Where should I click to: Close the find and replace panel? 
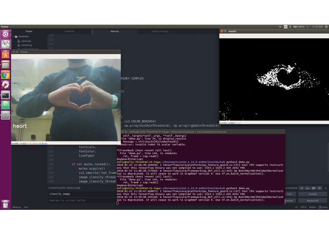click(x=326, y=188)
